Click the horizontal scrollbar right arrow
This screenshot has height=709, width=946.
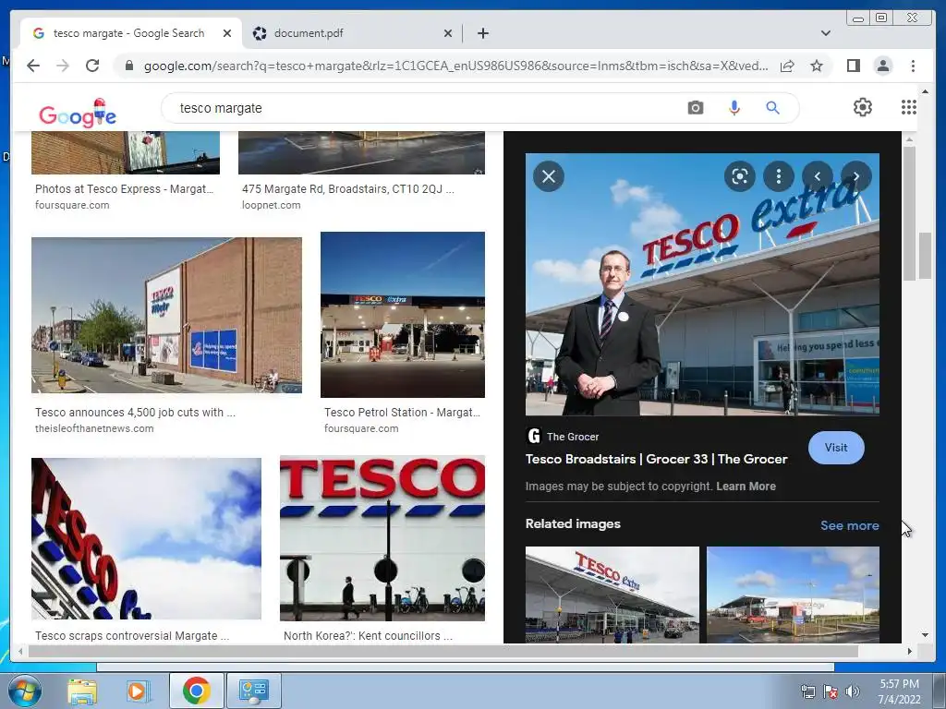point(909,651)
